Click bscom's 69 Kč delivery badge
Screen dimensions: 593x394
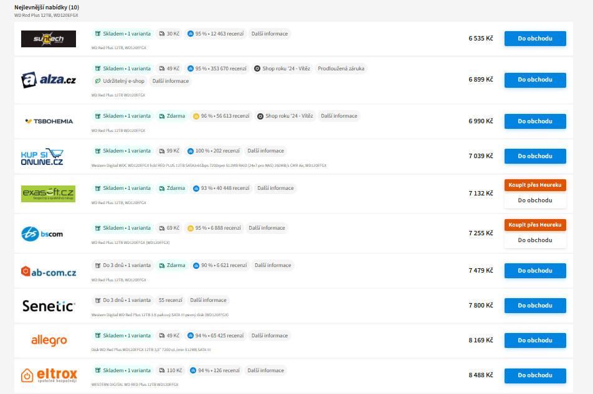point(169,228)
